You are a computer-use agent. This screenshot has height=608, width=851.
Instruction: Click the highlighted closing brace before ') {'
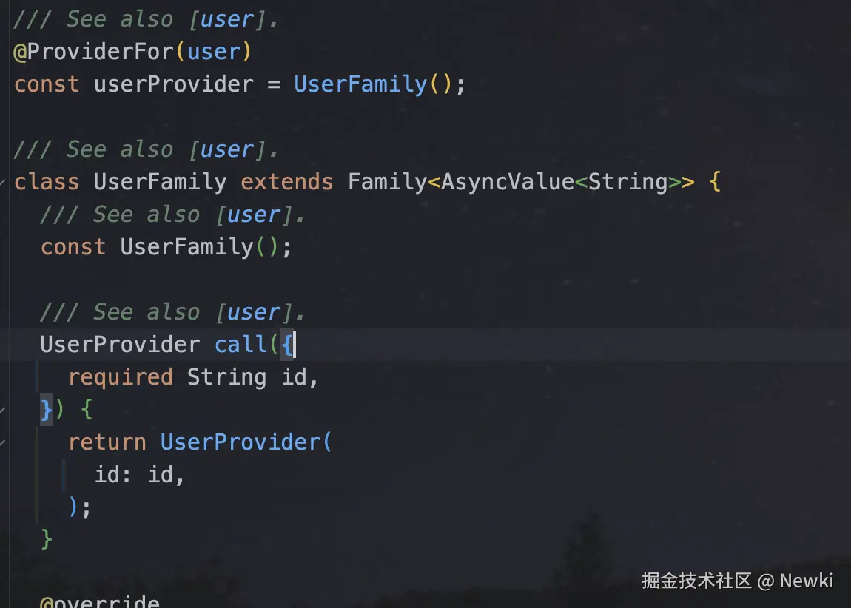[47, 409]
